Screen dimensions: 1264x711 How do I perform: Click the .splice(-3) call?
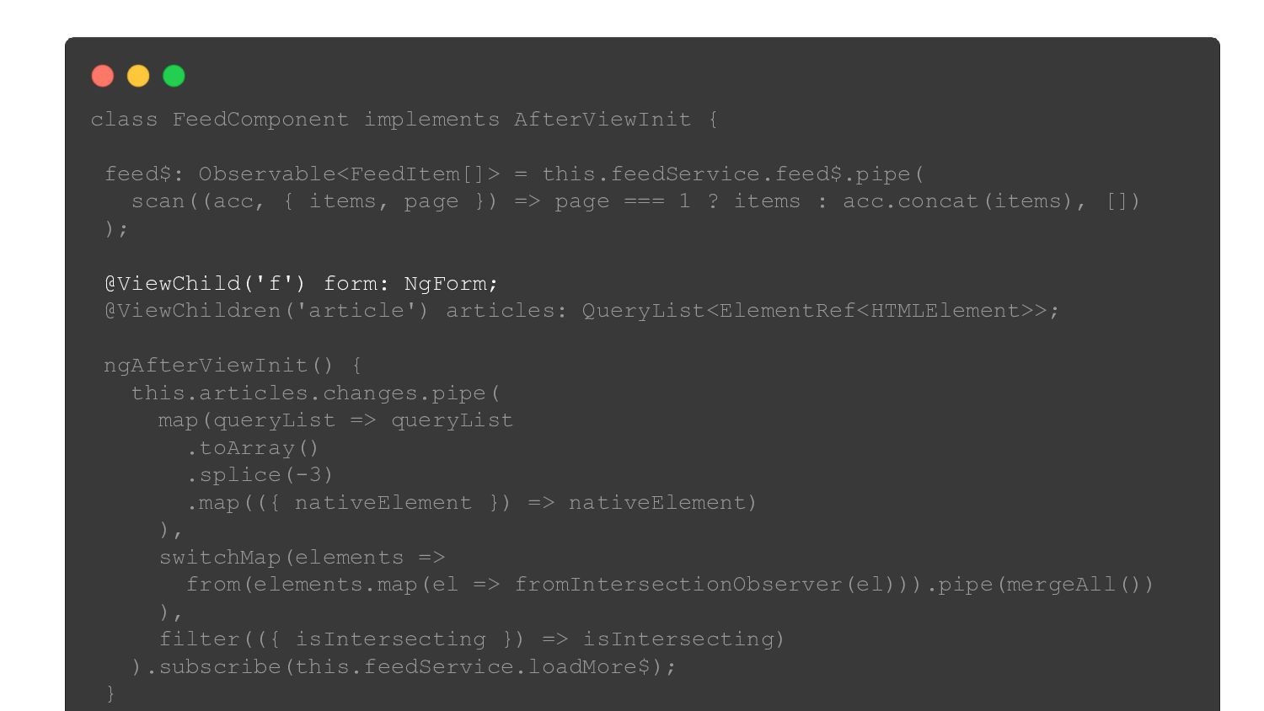click(260, 475)
